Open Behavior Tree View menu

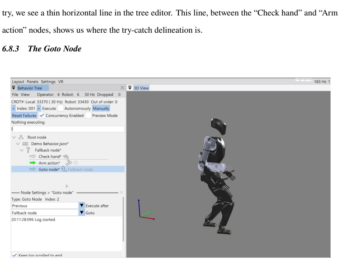click(x=25, y=95)
